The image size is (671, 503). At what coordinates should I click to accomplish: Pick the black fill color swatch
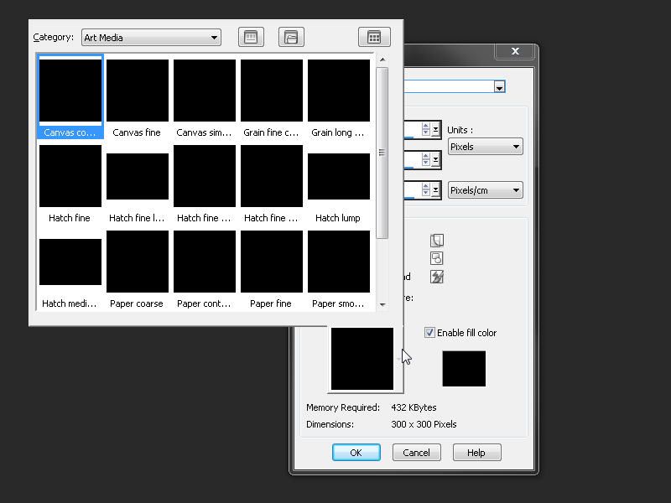pos(464,369)
